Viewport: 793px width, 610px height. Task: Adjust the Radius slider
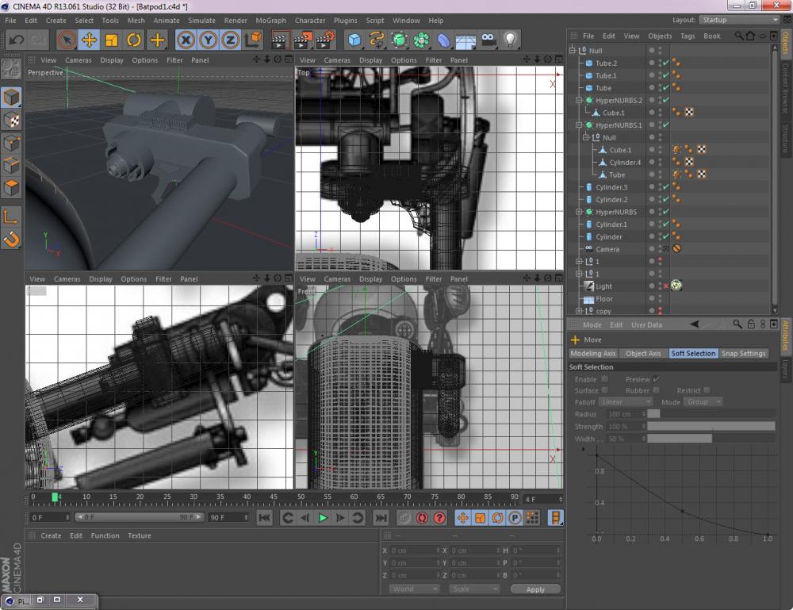(x=711, y=414)
